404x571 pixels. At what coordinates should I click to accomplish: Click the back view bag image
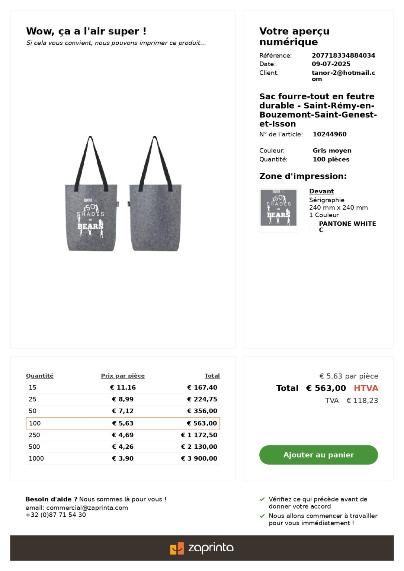tap(155, 194)
